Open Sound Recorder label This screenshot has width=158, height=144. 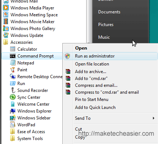click(33, 90)
